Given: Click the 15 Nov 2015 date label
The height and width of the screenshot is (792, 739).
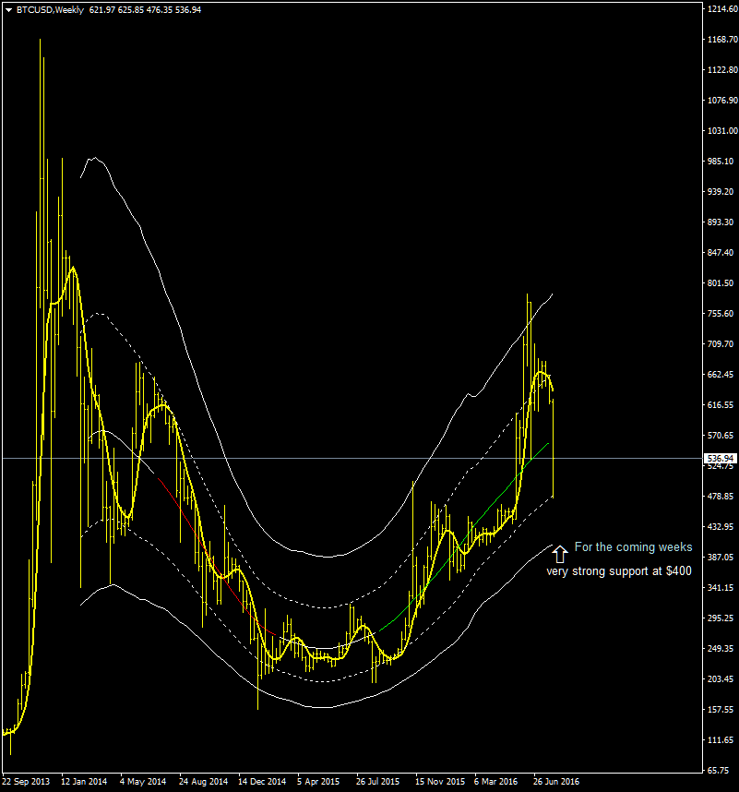Looking at the screenshot, I should (440, 781).
